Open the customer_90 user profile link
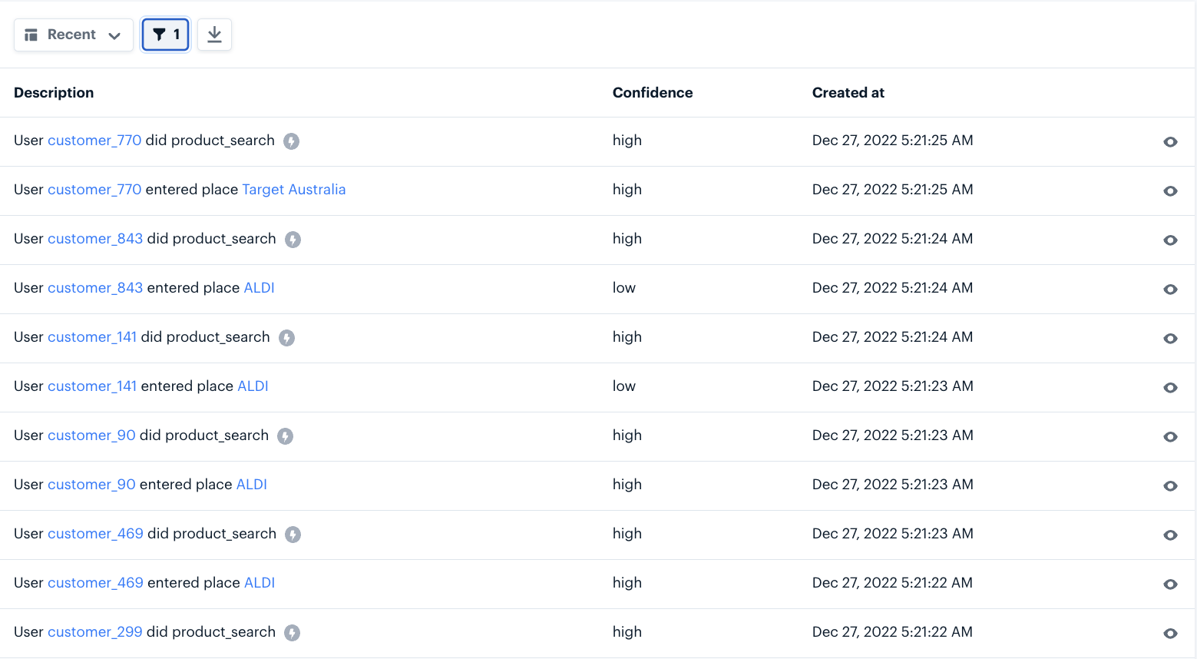Image resolution: width=1197 pixels, height=659 pixels. pyautogui.click(x=91, y=435)
